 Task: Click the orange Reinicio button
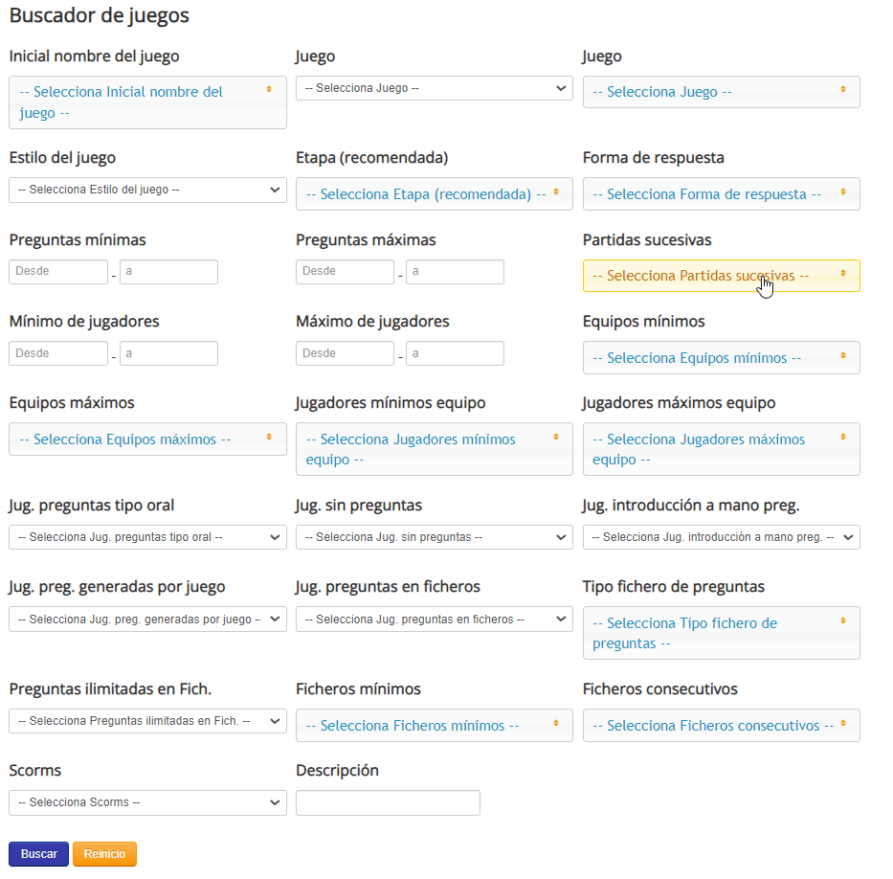(x=104, y=854)
